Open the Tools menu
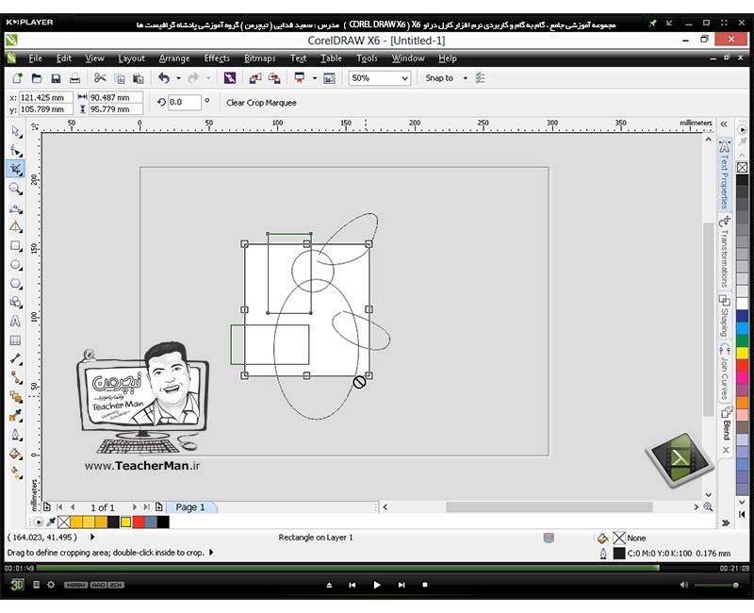 tap(367, 58)
